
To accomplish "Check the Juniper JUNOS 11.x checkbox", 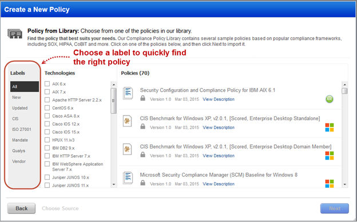I will coord(47,185).
